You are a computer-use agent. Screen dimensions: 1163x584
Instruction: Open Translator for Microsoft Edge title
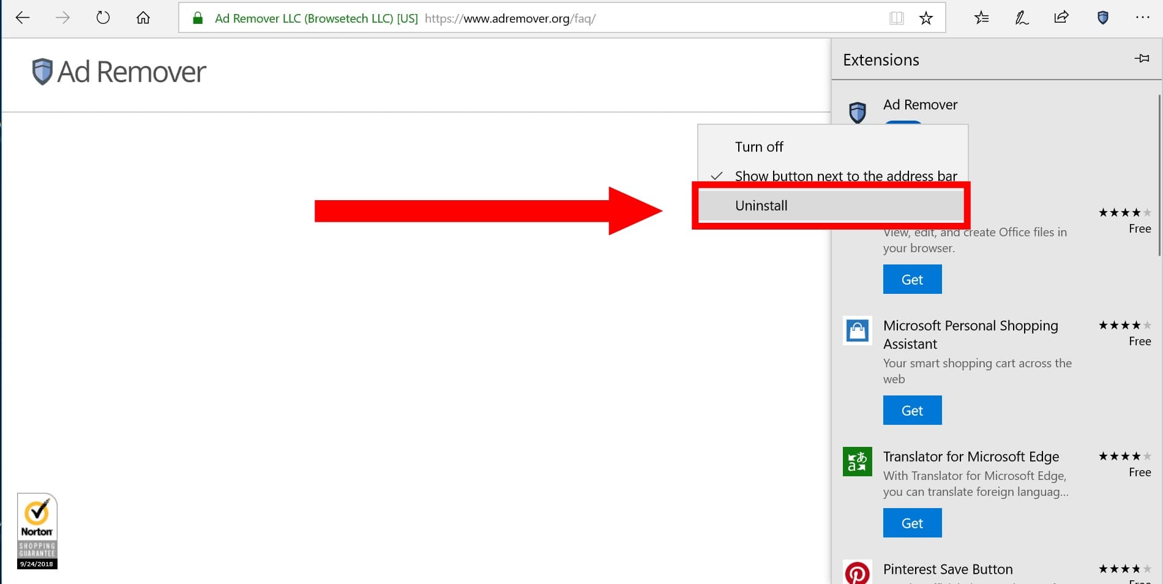tap(971, 457)
